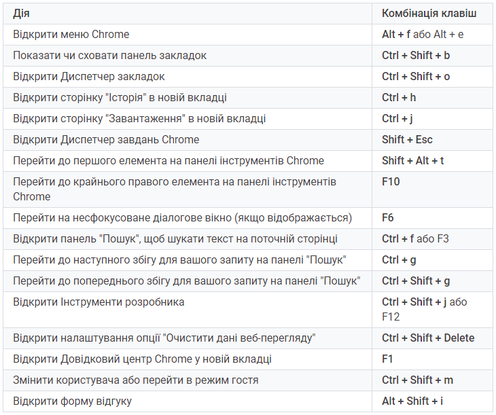Click the 'F6' shortcut cell

point(432,218)
